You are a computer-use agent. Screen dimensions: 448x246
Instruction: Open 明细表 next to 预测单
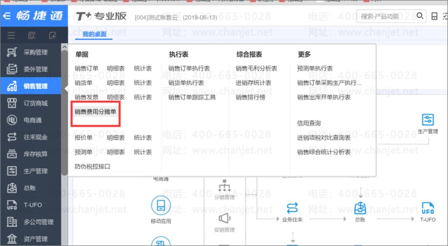(116, 152)
